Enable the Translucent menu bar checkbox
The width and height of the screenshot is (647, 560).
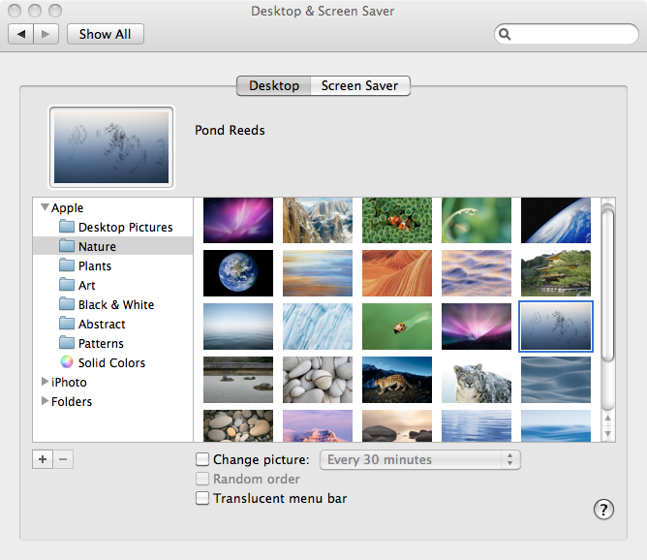click(202, 498)
